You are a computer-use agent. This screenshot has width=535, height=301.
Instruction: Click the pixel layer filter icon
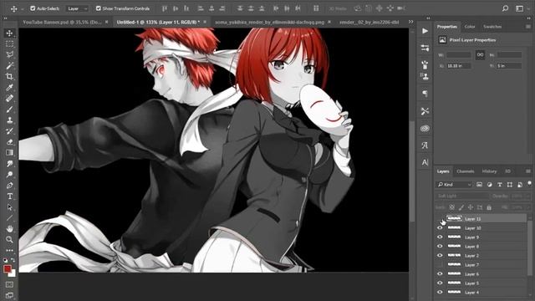(479, 185)
